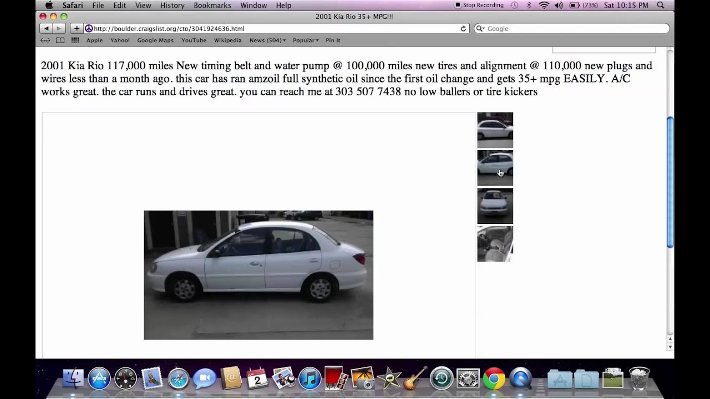Open Time Machine menu bar icon

(x=514, y=5)
